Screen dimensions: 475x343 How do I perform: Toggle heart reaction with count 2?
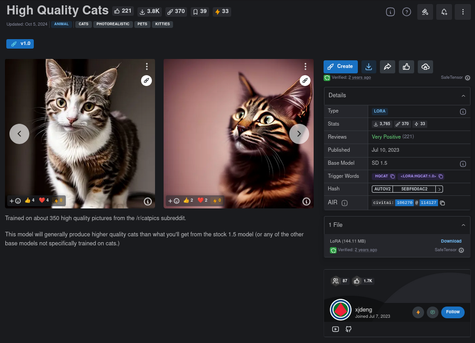pyautogui.click(x=203, y=200)
